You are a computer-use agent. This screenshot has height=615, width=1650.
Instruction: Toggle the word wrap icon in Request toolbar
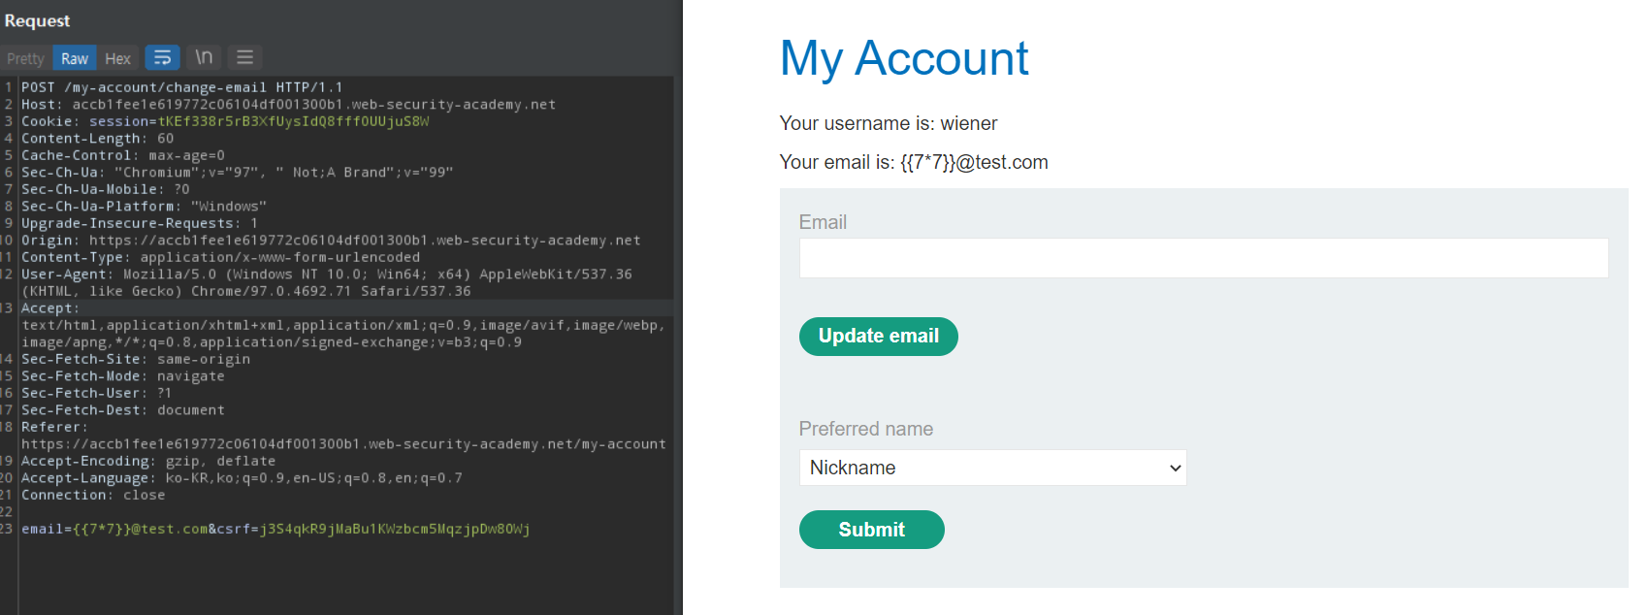(x=162, y=58)
